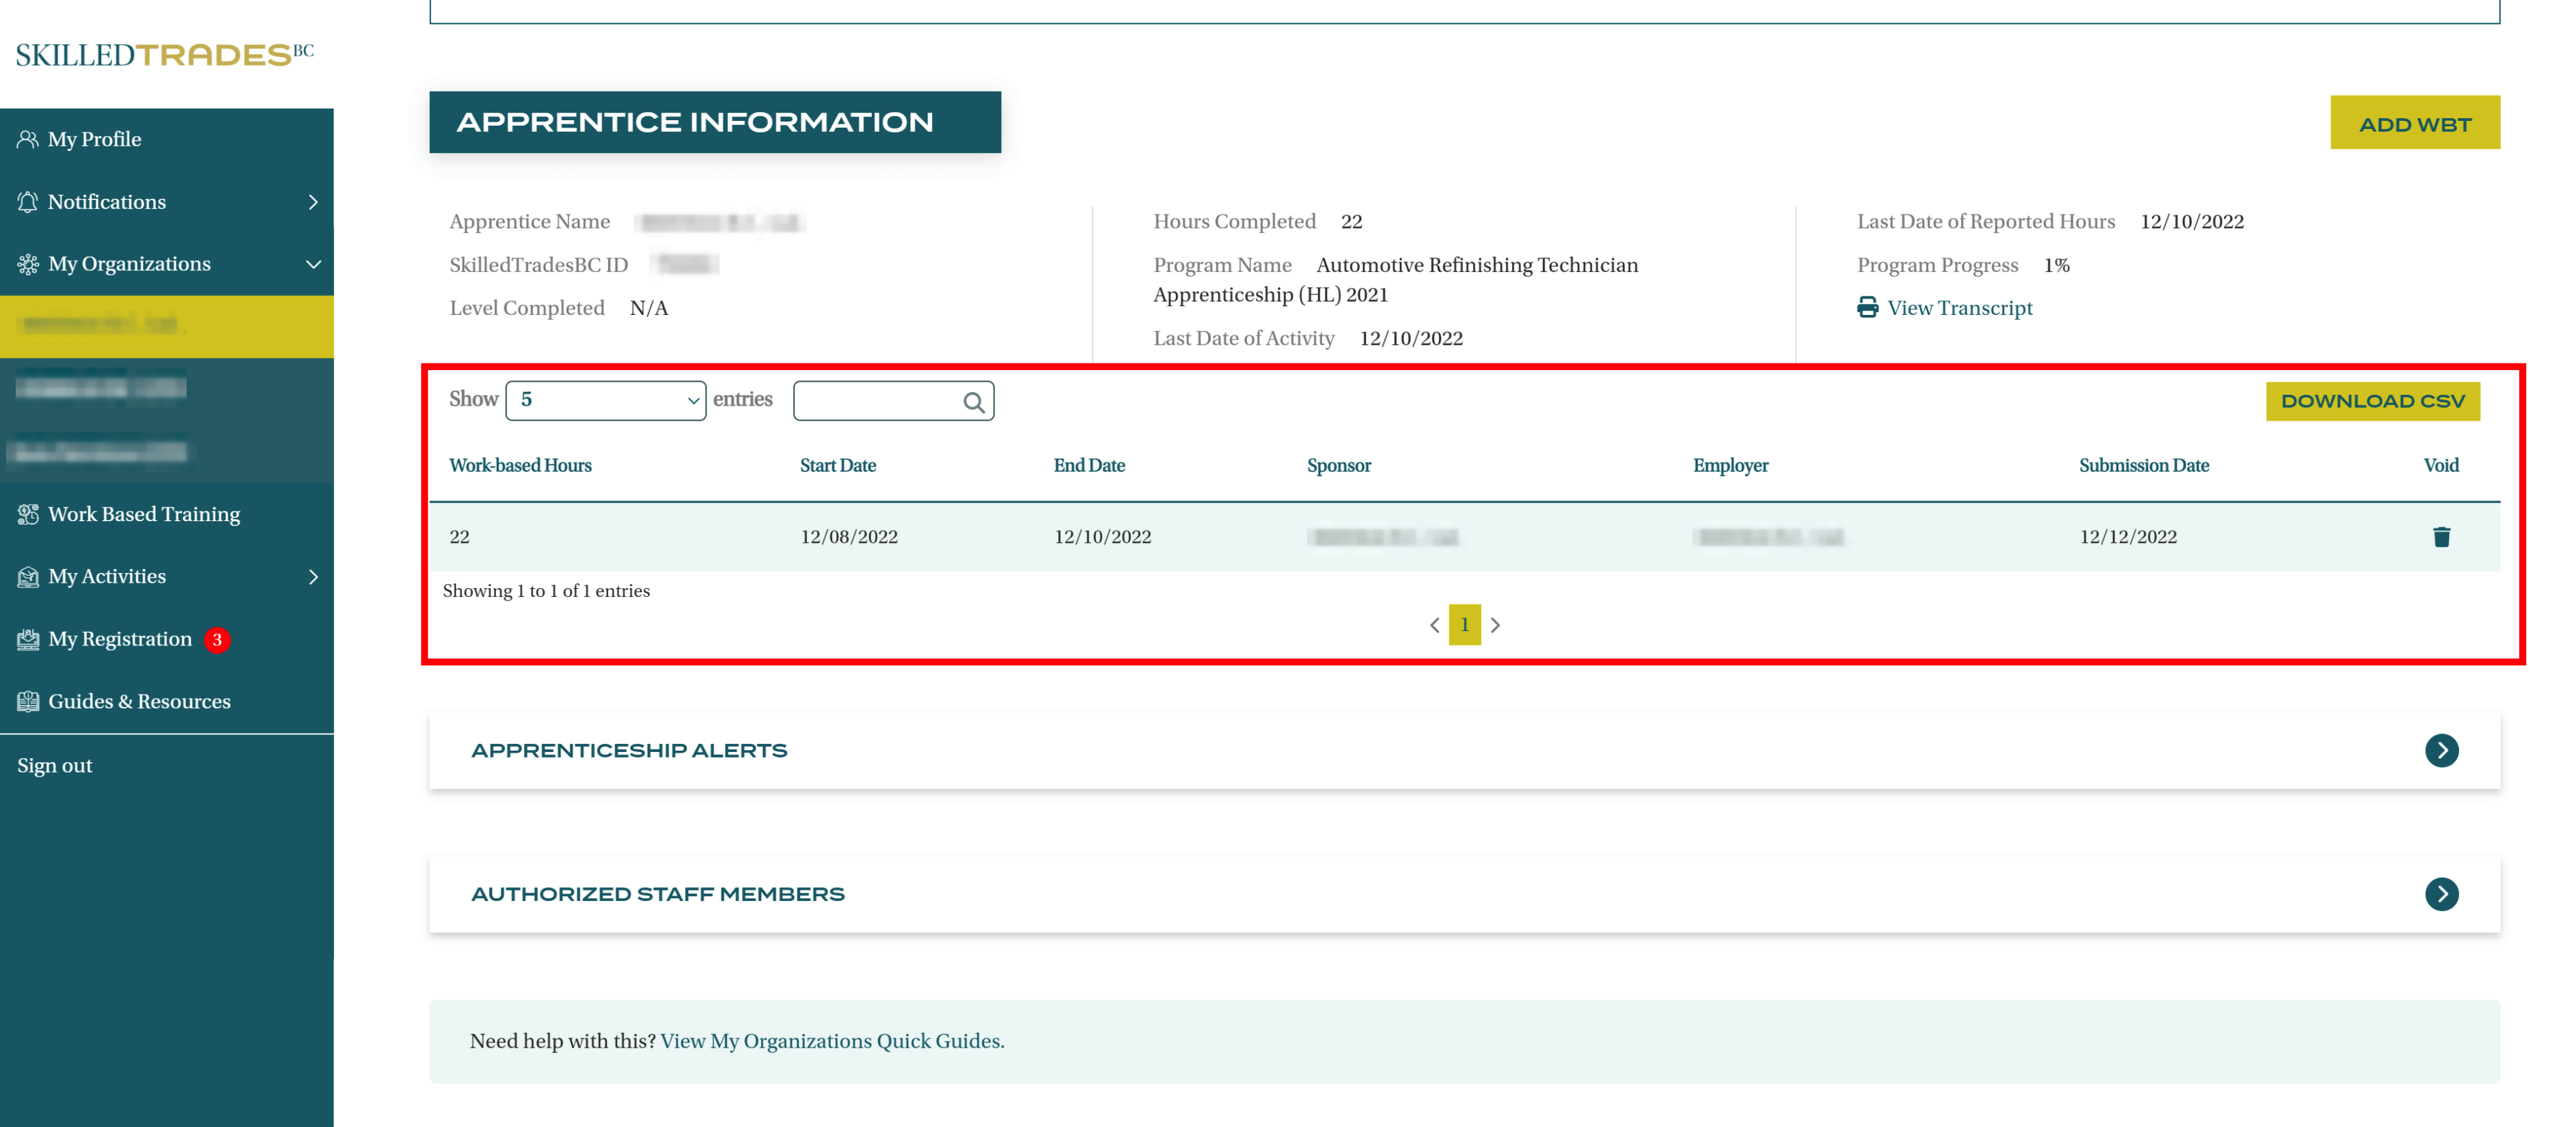Open the Show entries dropdown
Screen dimensions: 2576x1127
pyautogui.click(x=605, y=400)
